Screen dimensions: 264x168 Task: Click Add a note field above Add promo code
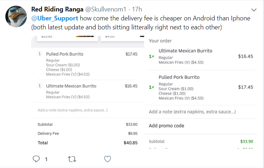[x=192, y=112]
